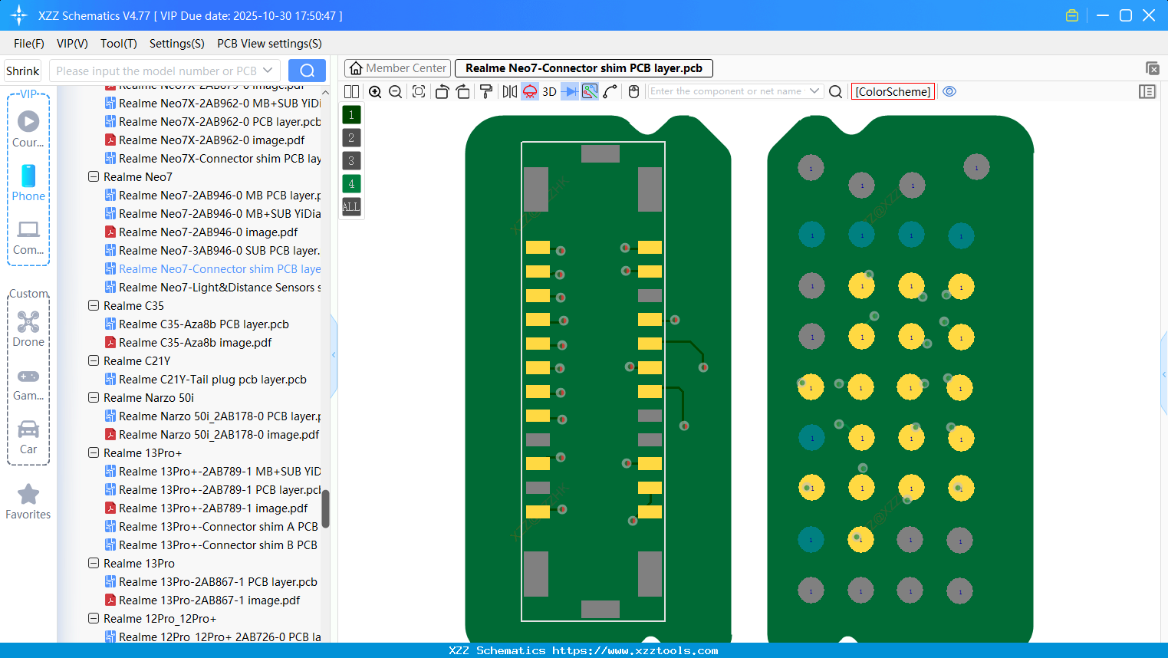Select the Phone category
The height and width of the screenshot is (658, 1168).
28,183
